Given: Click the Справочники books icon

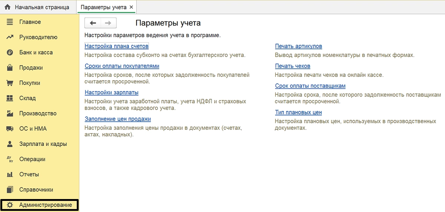Looking at the screenshot, I should pos(10,189).
